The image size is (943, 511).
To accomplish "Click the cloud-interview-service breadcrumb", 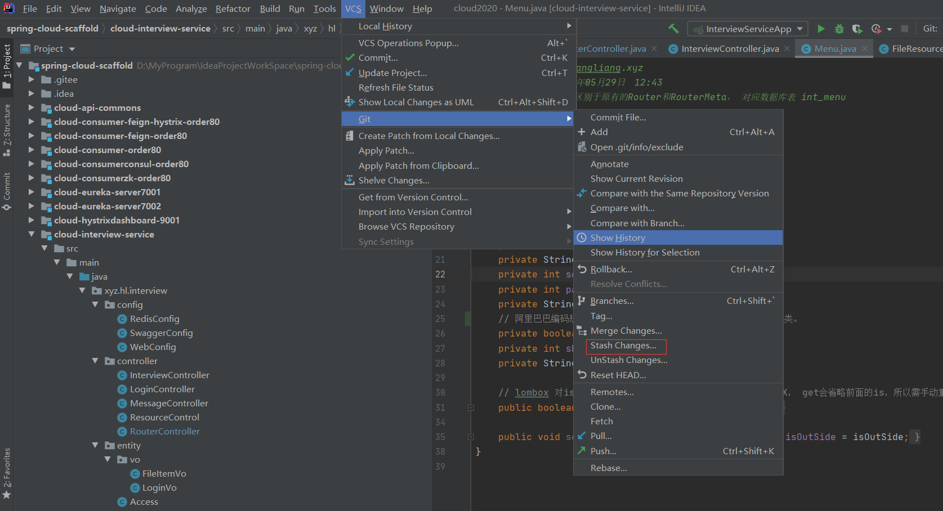I will pyautogui.click(x=160, y=28).
